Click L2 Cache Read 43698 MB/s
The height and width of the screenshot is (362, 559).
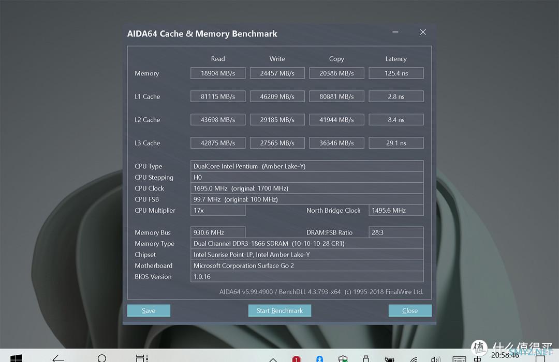click(218, 120)
